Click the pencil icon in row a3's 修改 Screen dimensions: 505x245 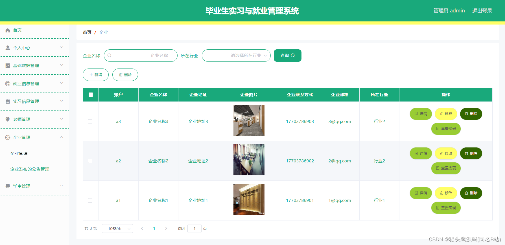441,114
